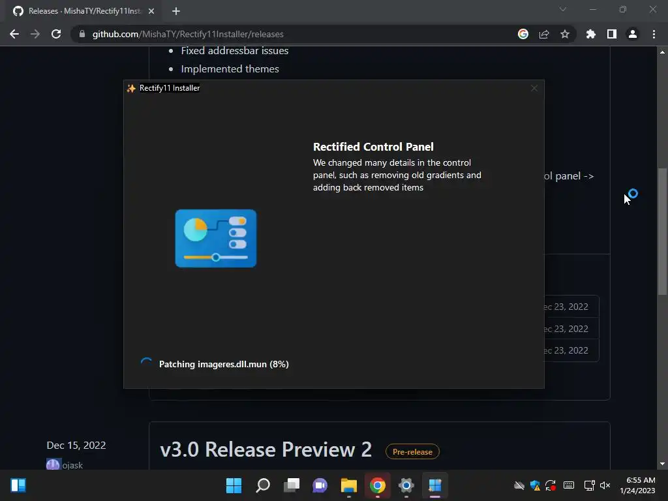The width and height of the screenshot is (668, 501).
Task: Open Teams Chat on taskbar
Action: (320, 485)
